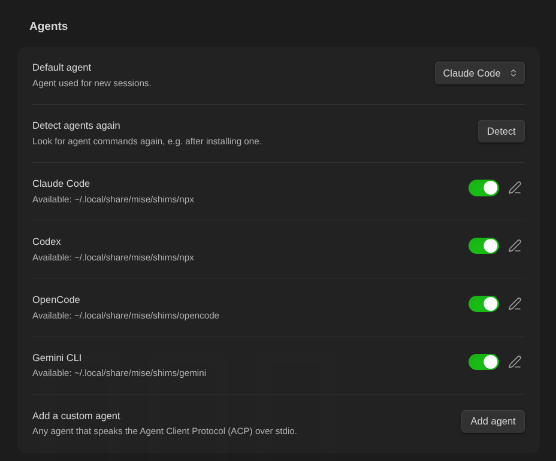Image resolution: width=556 pixels, height=461 pixels.
Task: Click the OpenCode row title
Action: click(56, 300)
